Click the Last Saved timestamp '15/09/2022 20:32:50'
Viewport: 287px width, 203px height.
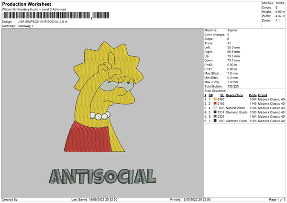pos(103,199)
